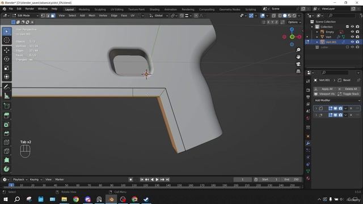Select the Extrude Region tool
The width and height of the screenshot is (363, 204).
pyautogui.click(x=7, y=116)
